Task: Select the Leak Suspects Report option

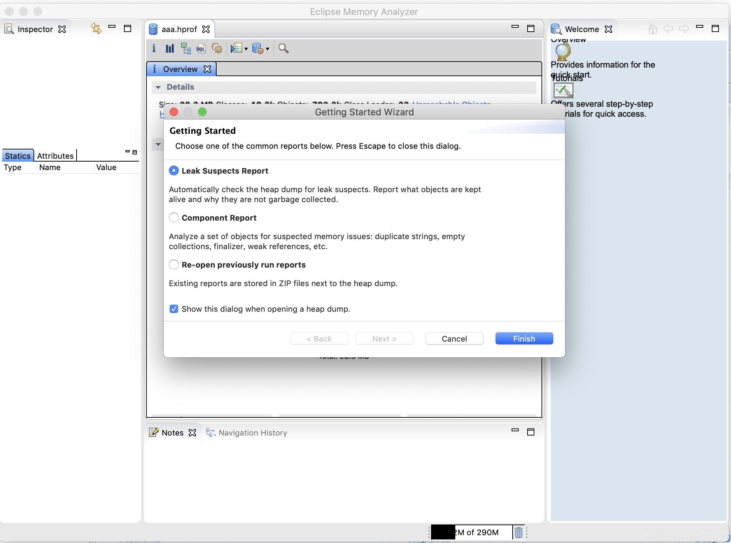Action: pos(173,171)
